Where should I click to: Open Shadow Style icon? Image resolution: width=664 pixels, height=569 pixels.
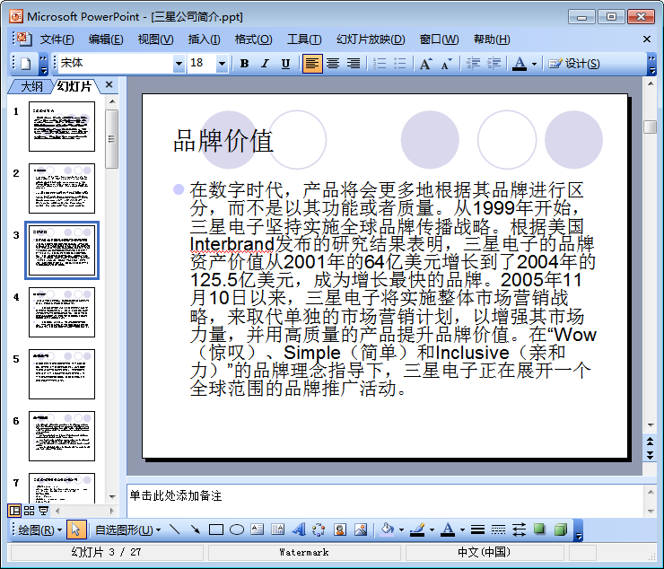click(x=539, y=530)
